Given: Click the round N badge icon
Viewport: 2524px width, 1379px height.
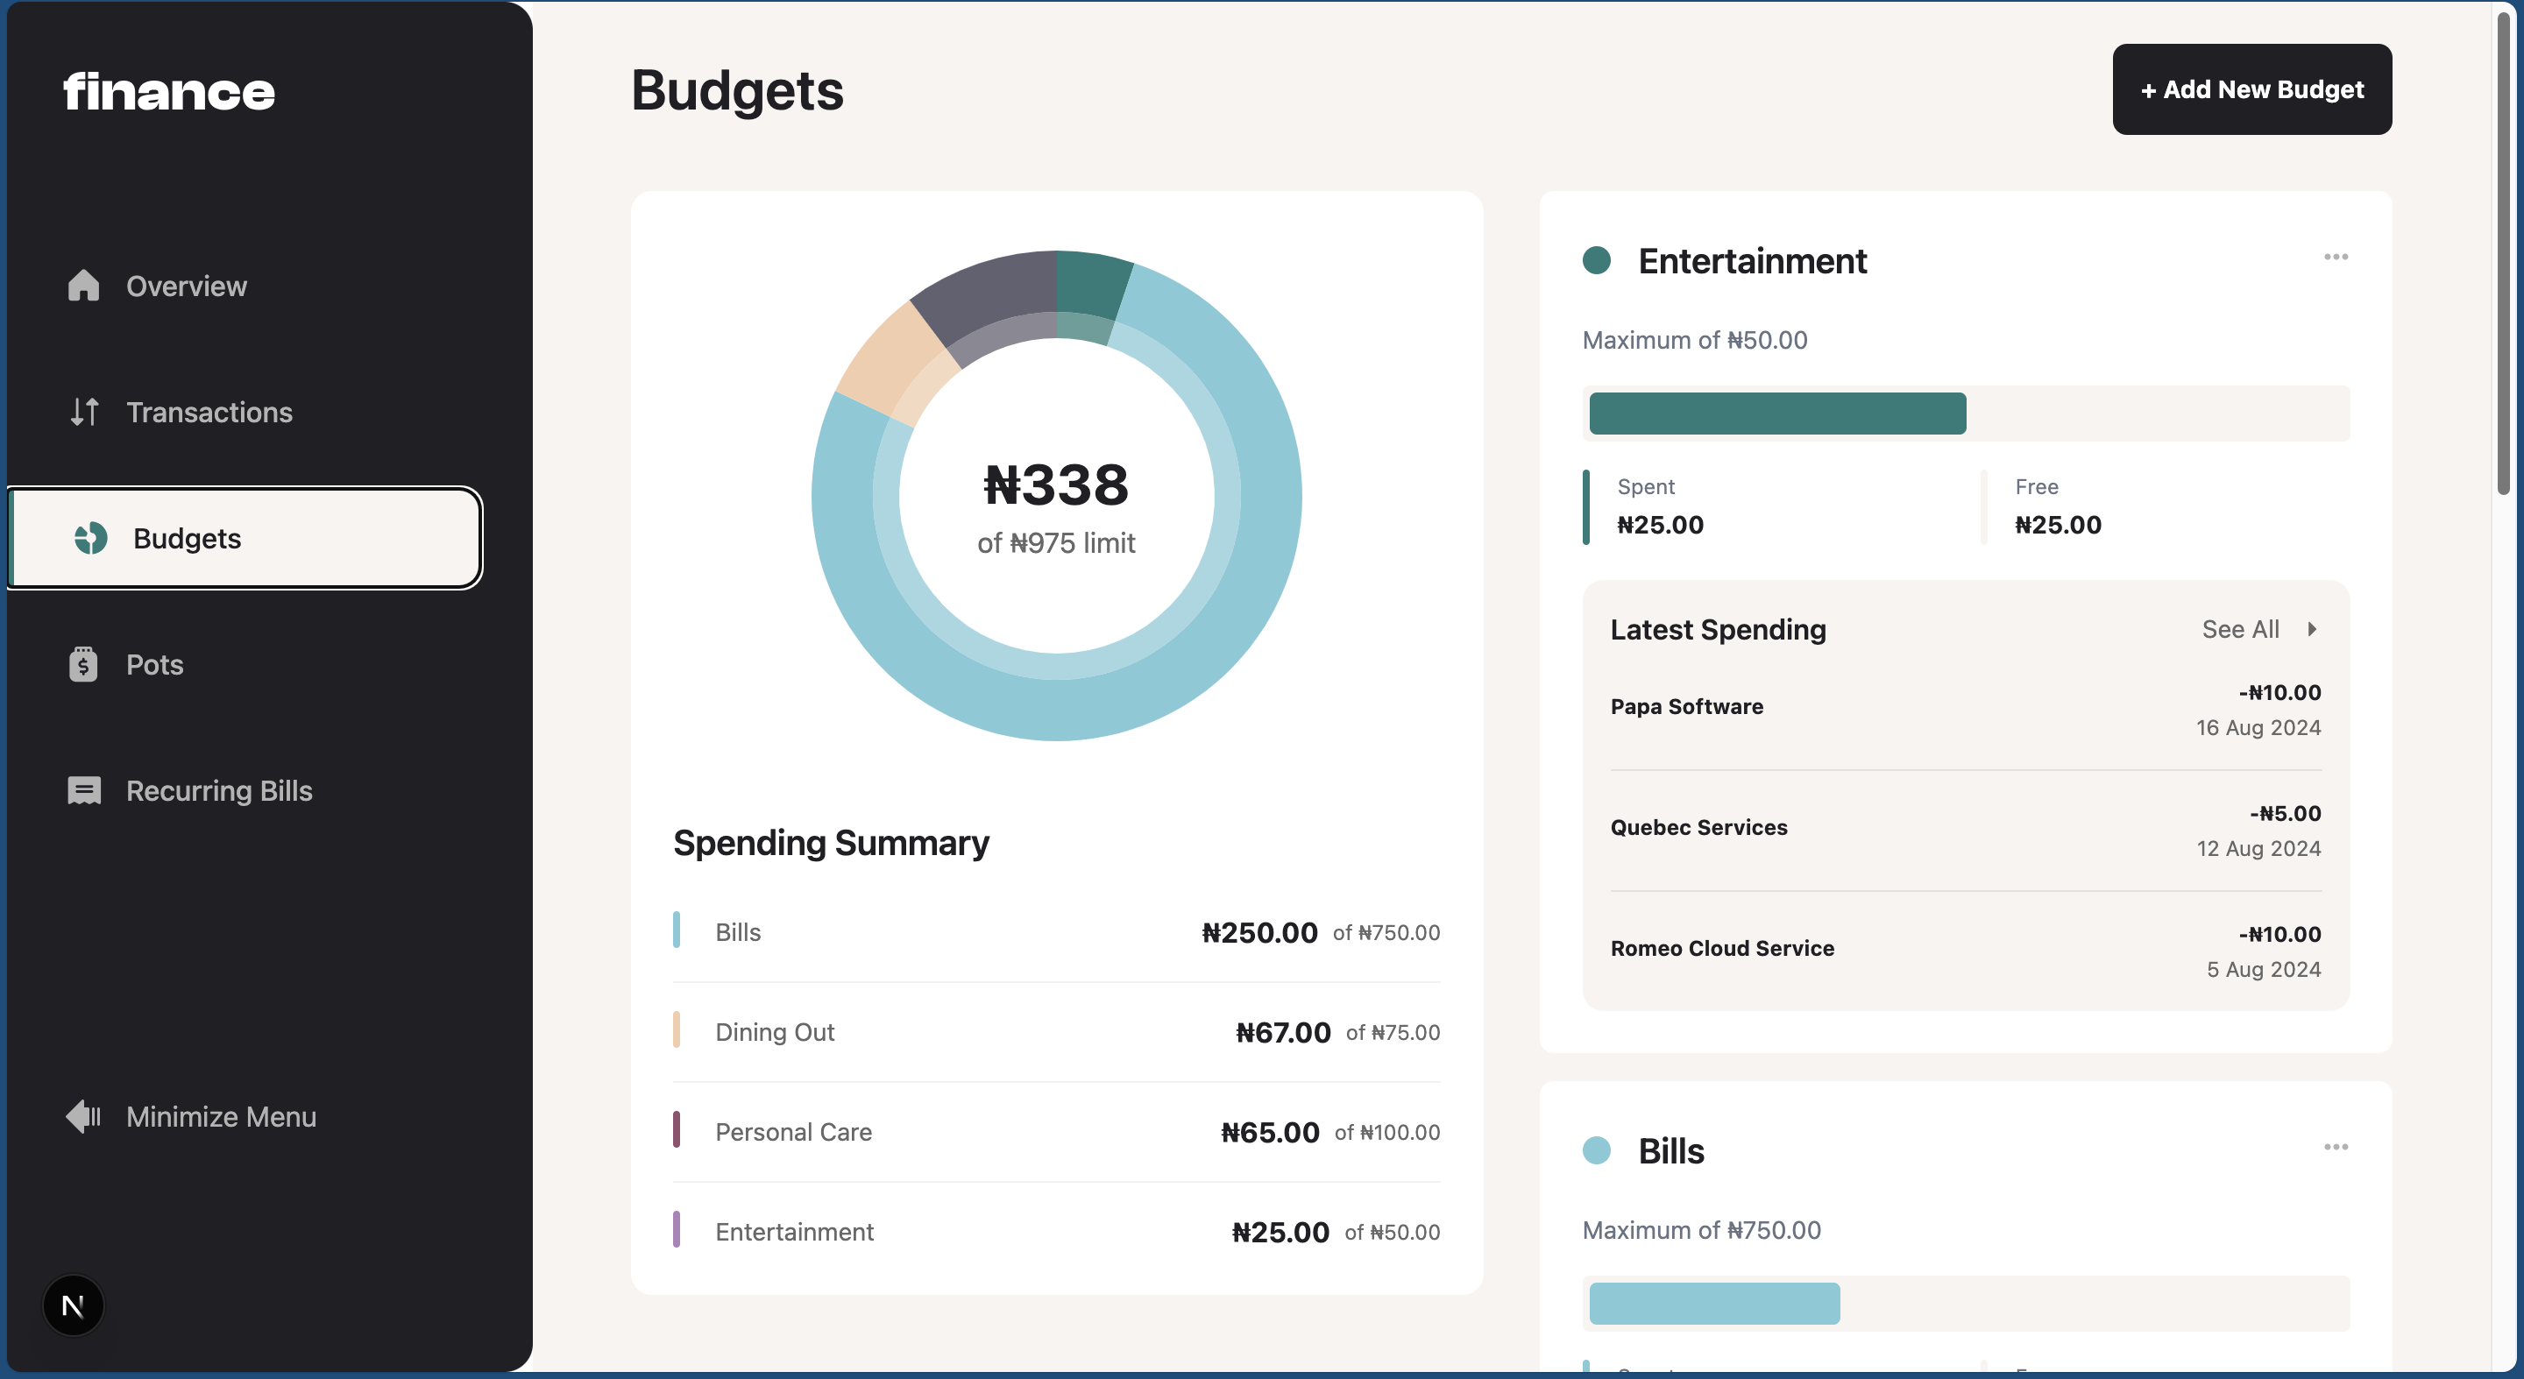Looking at the screenshot, I should [74, 1305].
